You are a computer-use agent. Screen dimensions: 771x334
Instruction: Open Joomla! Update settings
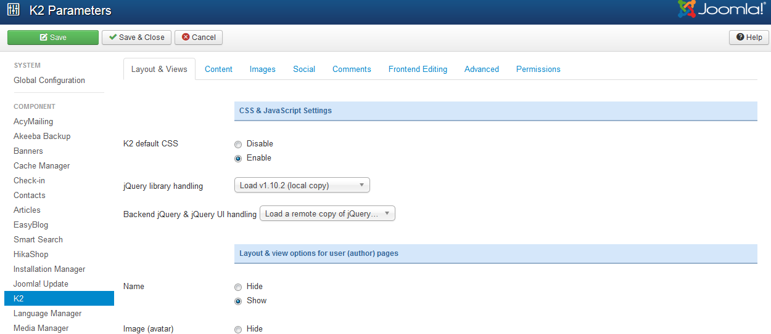pyautogui.click(x=41, y=284)
